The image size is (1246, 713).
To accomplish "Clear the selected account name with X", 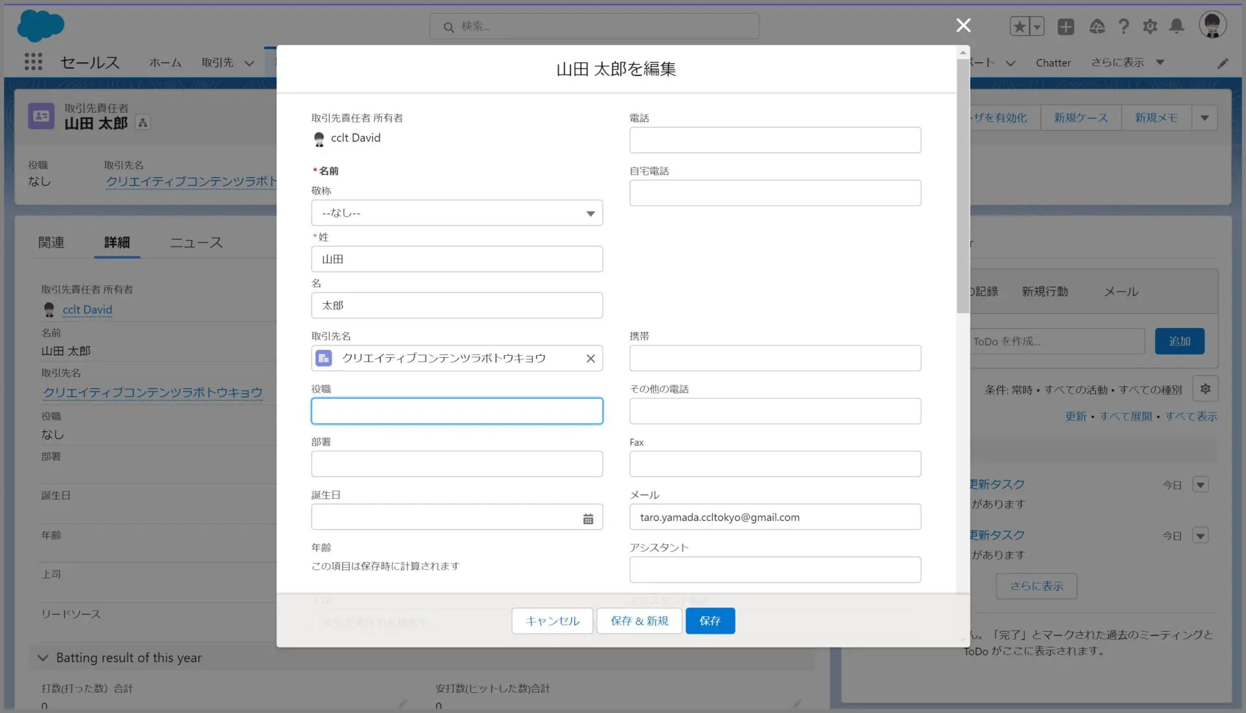I will coord(591,358).
